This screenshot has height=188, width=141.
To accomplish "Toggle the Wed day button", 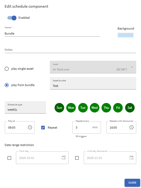I will 95,108.
